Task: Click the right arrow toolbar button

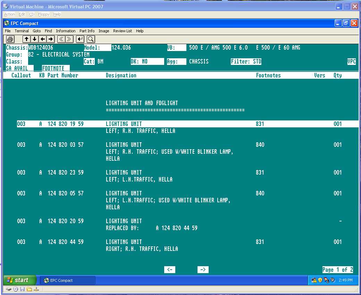Action: 51,39
